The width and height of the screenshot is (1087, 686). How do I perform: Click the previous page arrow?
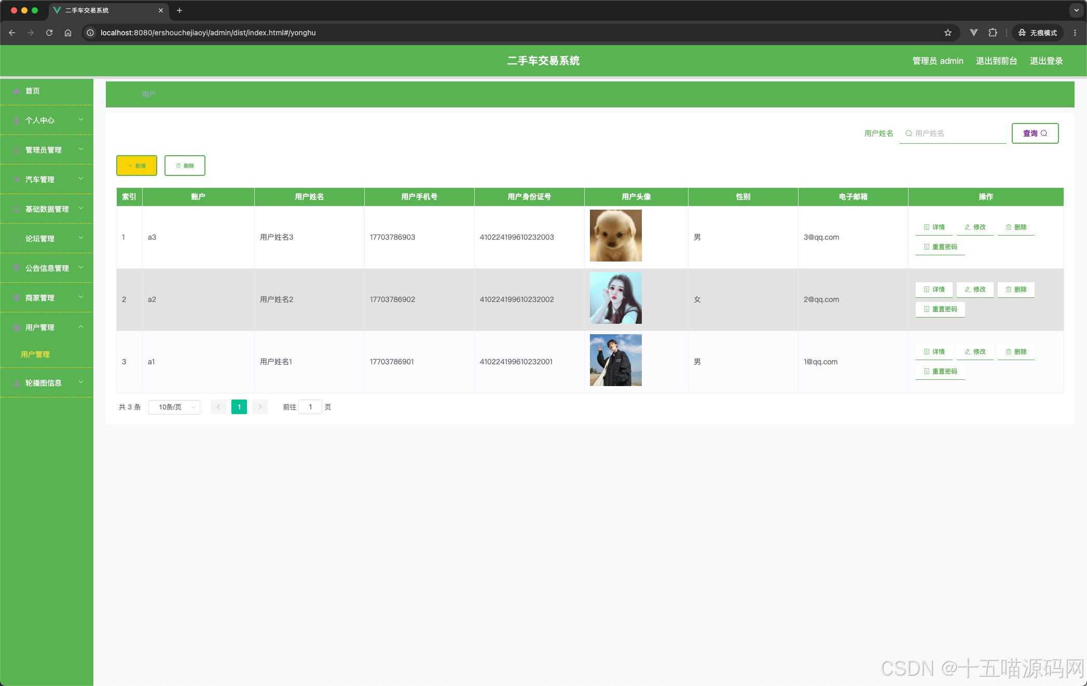(218, 407)
